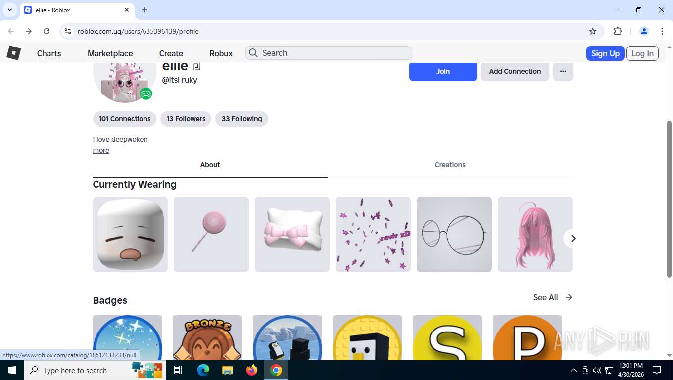Viewport: 673px width, 380px height.
Task: Open the pink hair accessory item
Action: point(535,235)
